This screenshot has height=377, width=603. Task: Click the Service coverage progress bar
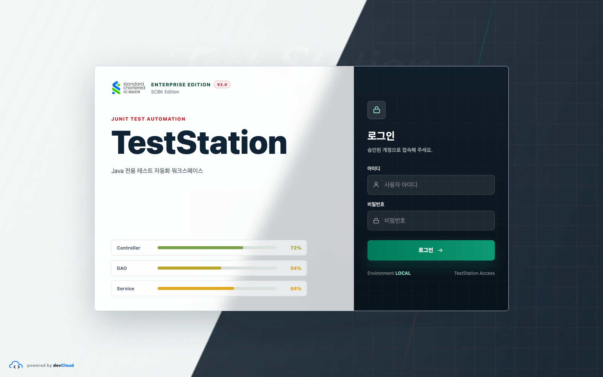coord(217,288)
